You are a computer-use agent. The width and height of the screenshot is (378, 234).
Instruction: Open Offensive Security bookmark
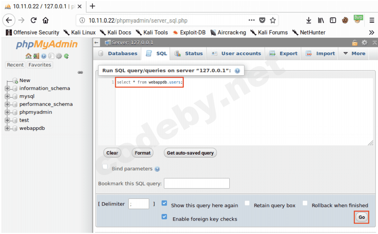[x=32, y=32]
